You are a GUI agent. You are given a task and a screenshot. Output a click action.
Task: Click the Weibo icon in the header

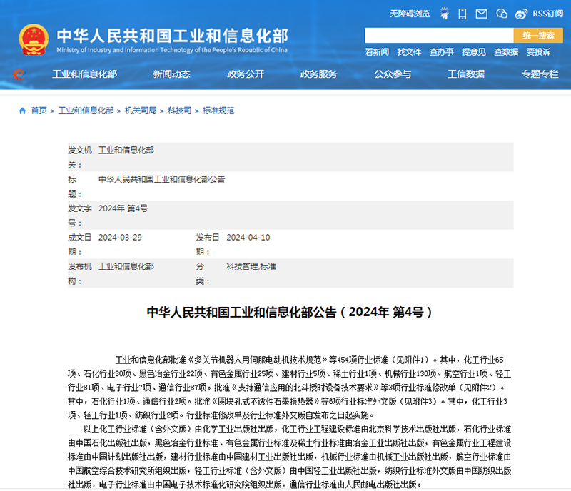(x=520, y=14)
